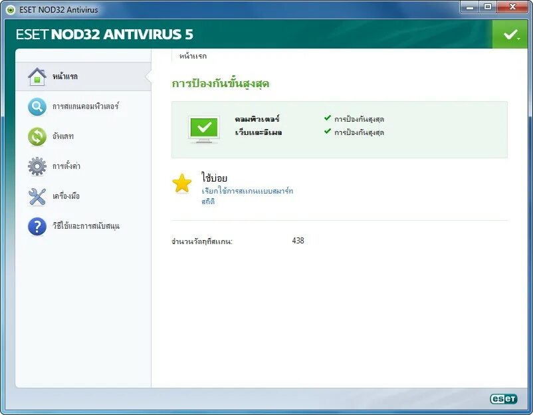This screenshot has height=415, width=533.
Task: Click the สถิติ statistics link
Action: [x=208, y=202]
